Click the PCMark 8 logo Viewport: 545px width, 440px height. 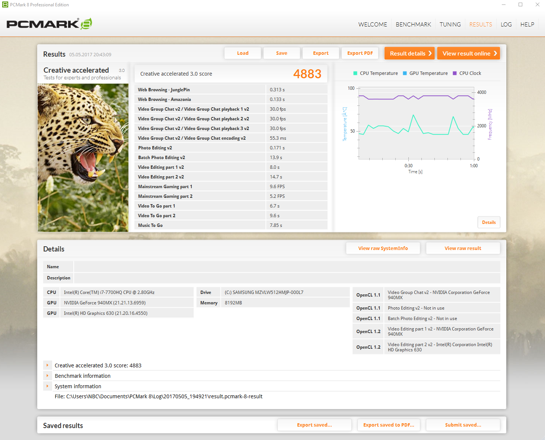(x=49, y=24)
